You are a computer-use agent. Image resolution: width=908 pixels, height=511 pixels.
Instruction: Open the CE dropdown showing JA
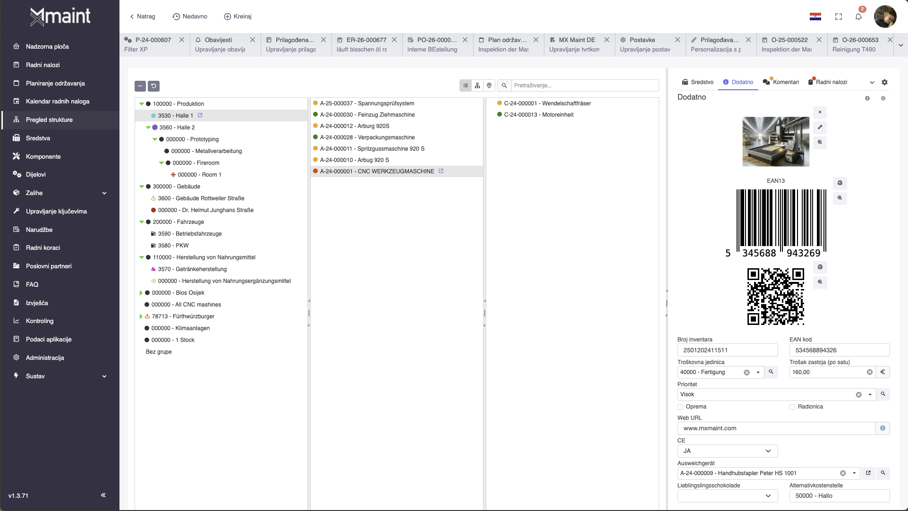tap(727, 451)
